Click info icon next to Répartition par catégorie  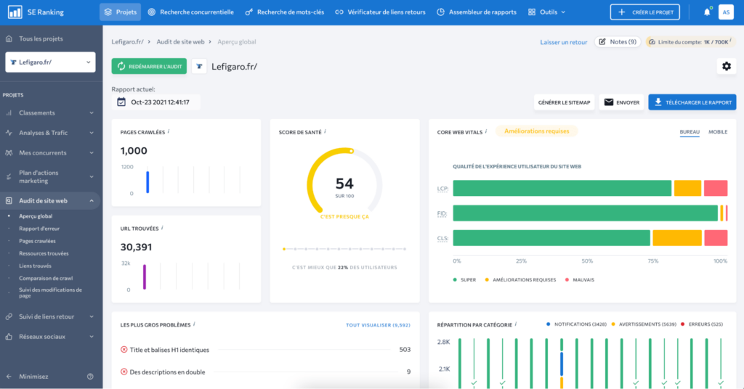click(x=516, y=324)
